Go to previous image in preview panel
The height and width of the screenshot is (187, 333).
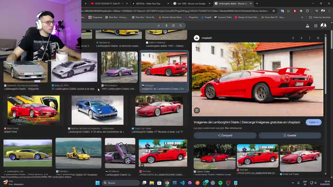(x=293, y=38)
